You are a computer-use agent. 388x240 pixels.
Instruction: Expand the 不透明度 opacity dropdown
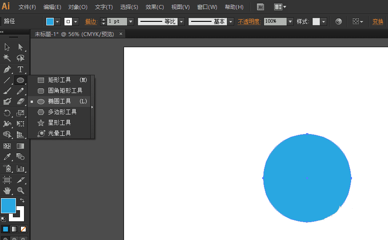pos(290,21)
